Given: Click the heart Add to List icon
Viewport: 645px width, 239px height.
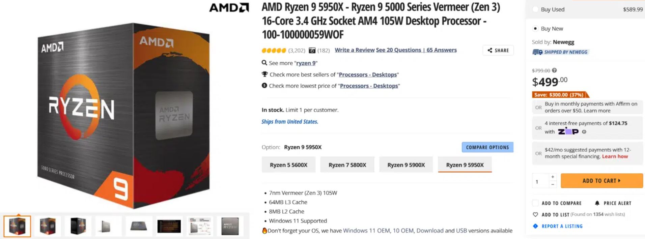Looking at the screenshot, I should [535, 214].
